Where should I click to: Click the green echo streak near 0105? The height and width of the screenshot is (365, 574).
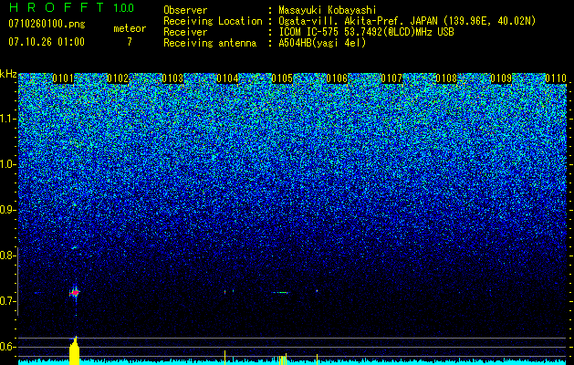tap(280, 293)
